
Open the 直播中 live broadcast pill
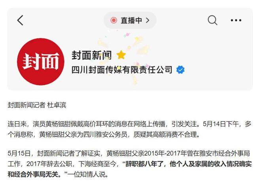(130, 20)
